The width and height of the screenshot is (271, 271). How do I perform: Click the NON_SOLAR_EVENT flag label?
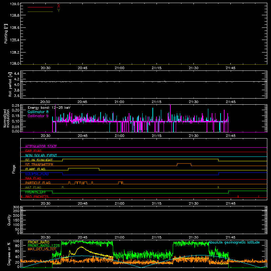41,155
